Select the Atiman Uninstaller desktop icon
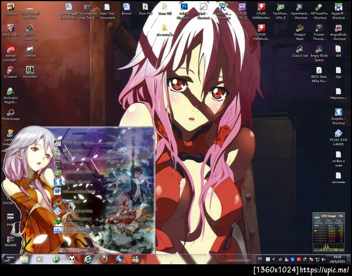 (11, 53)
